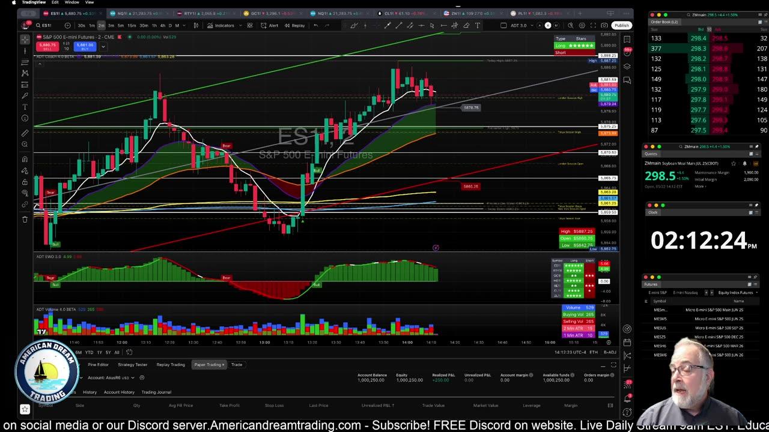Undo last chart action
The image size is (769, 432).
pyautogui.click(x=316, y=25)
